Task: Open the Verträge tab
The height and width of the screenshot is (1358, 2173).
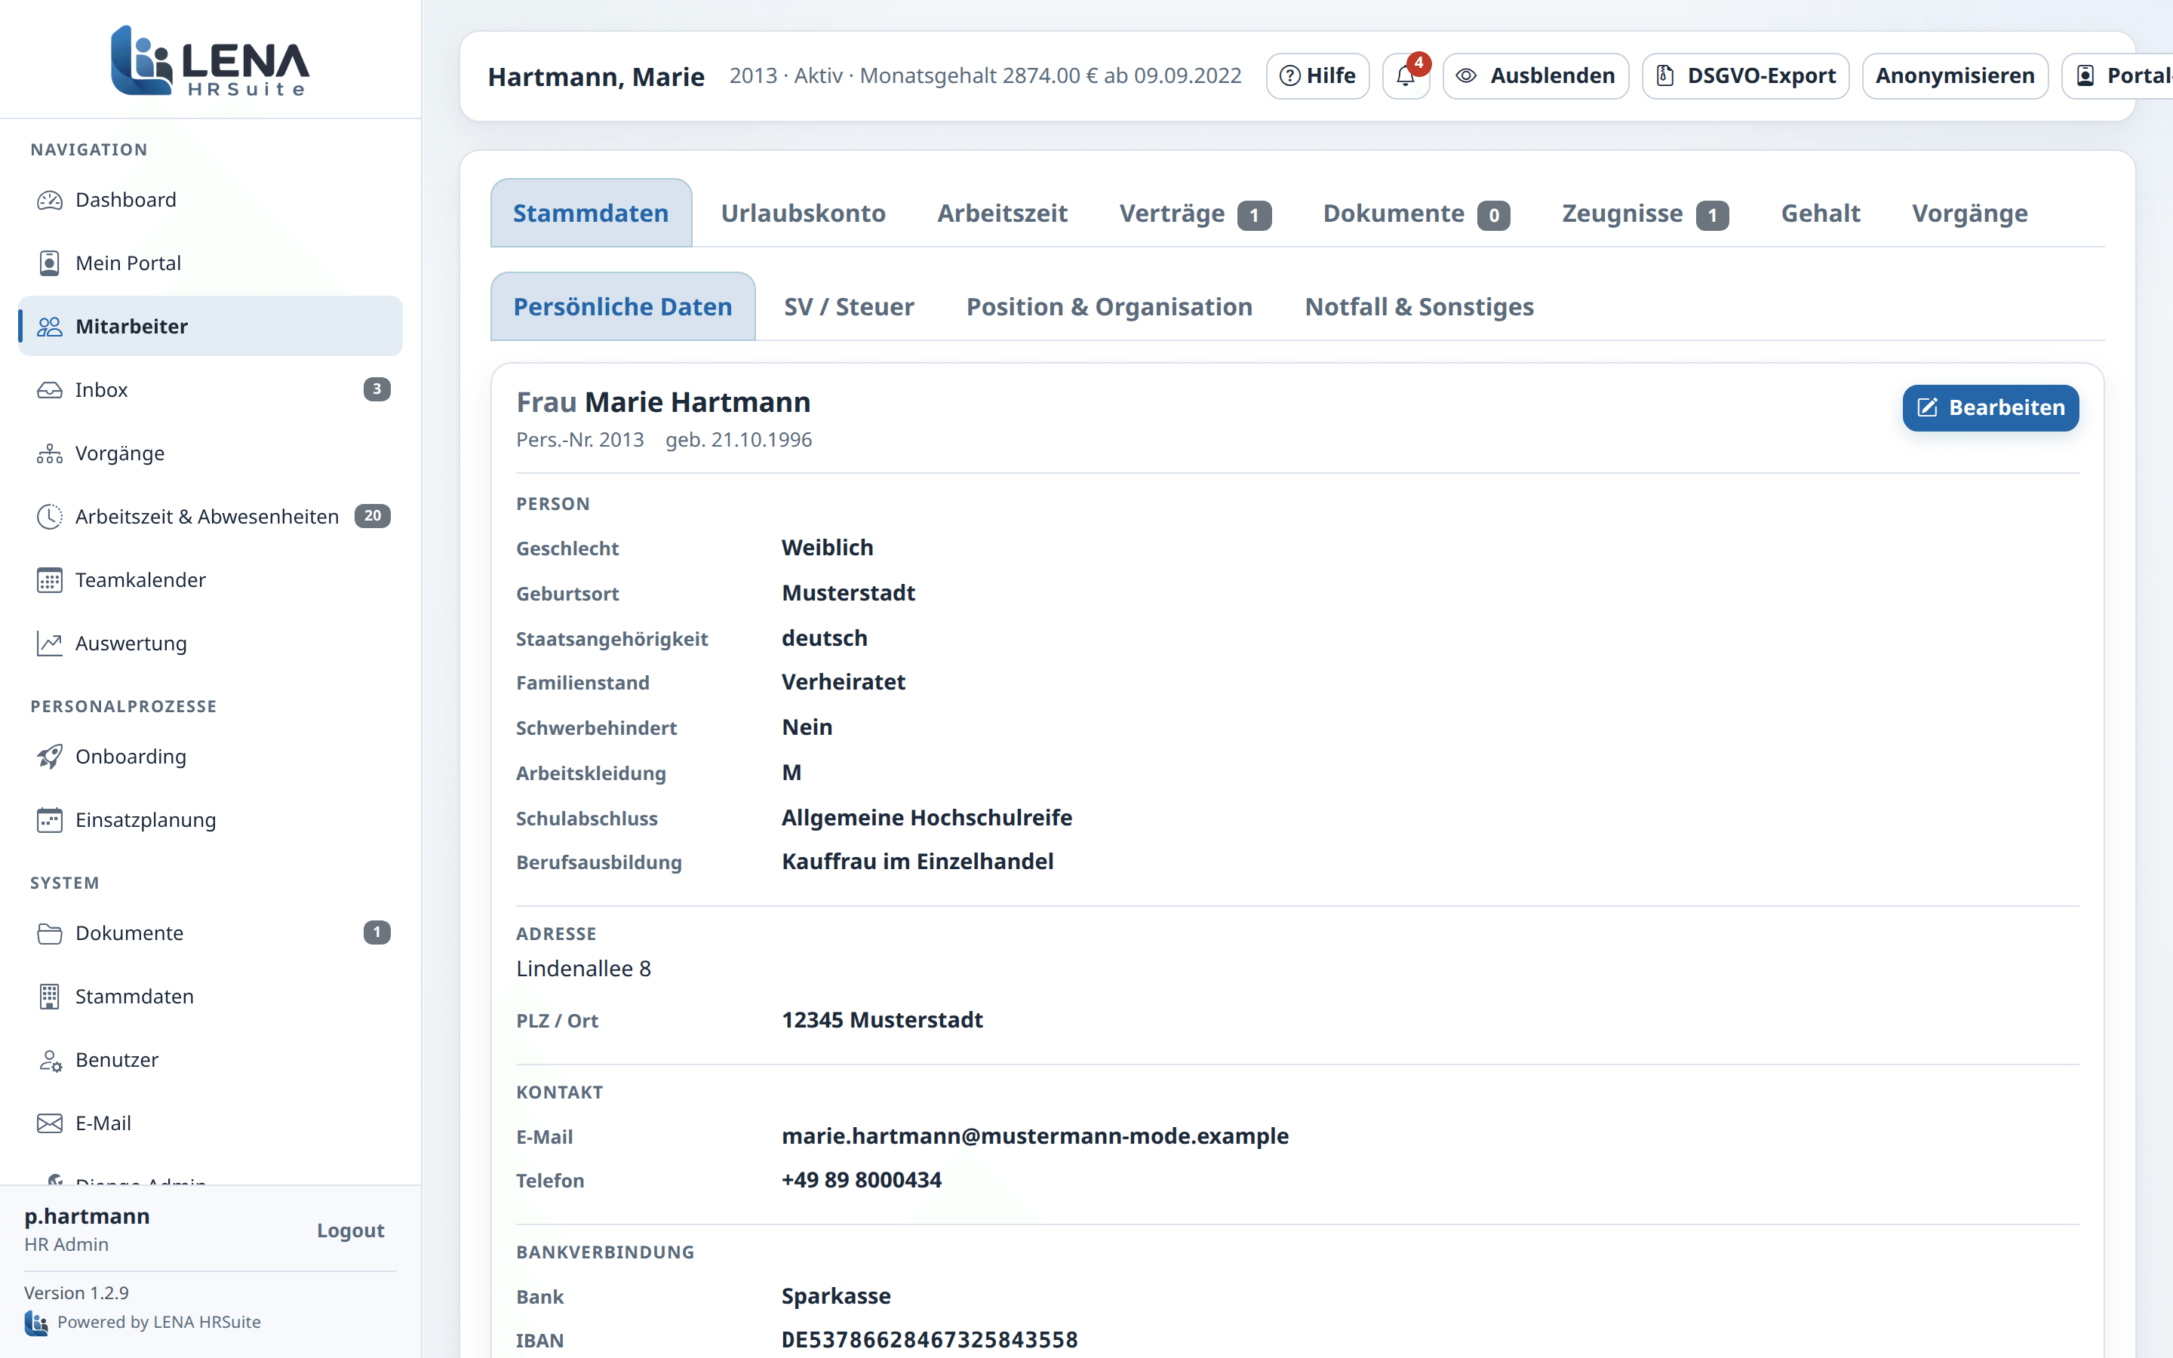Action: (x=1195, y=213)
